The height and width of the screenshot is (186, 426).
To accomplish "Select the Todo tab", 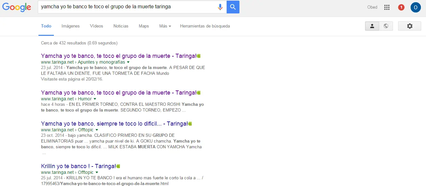I will 46,26.
